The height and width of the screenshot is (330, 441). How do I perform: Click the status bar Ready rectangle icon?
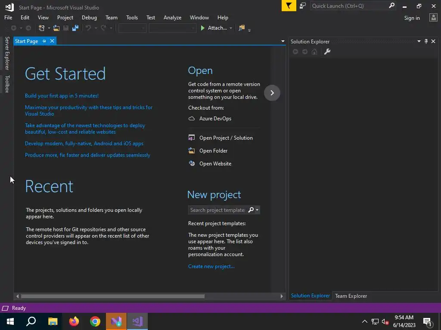click(x=5, y=308)
